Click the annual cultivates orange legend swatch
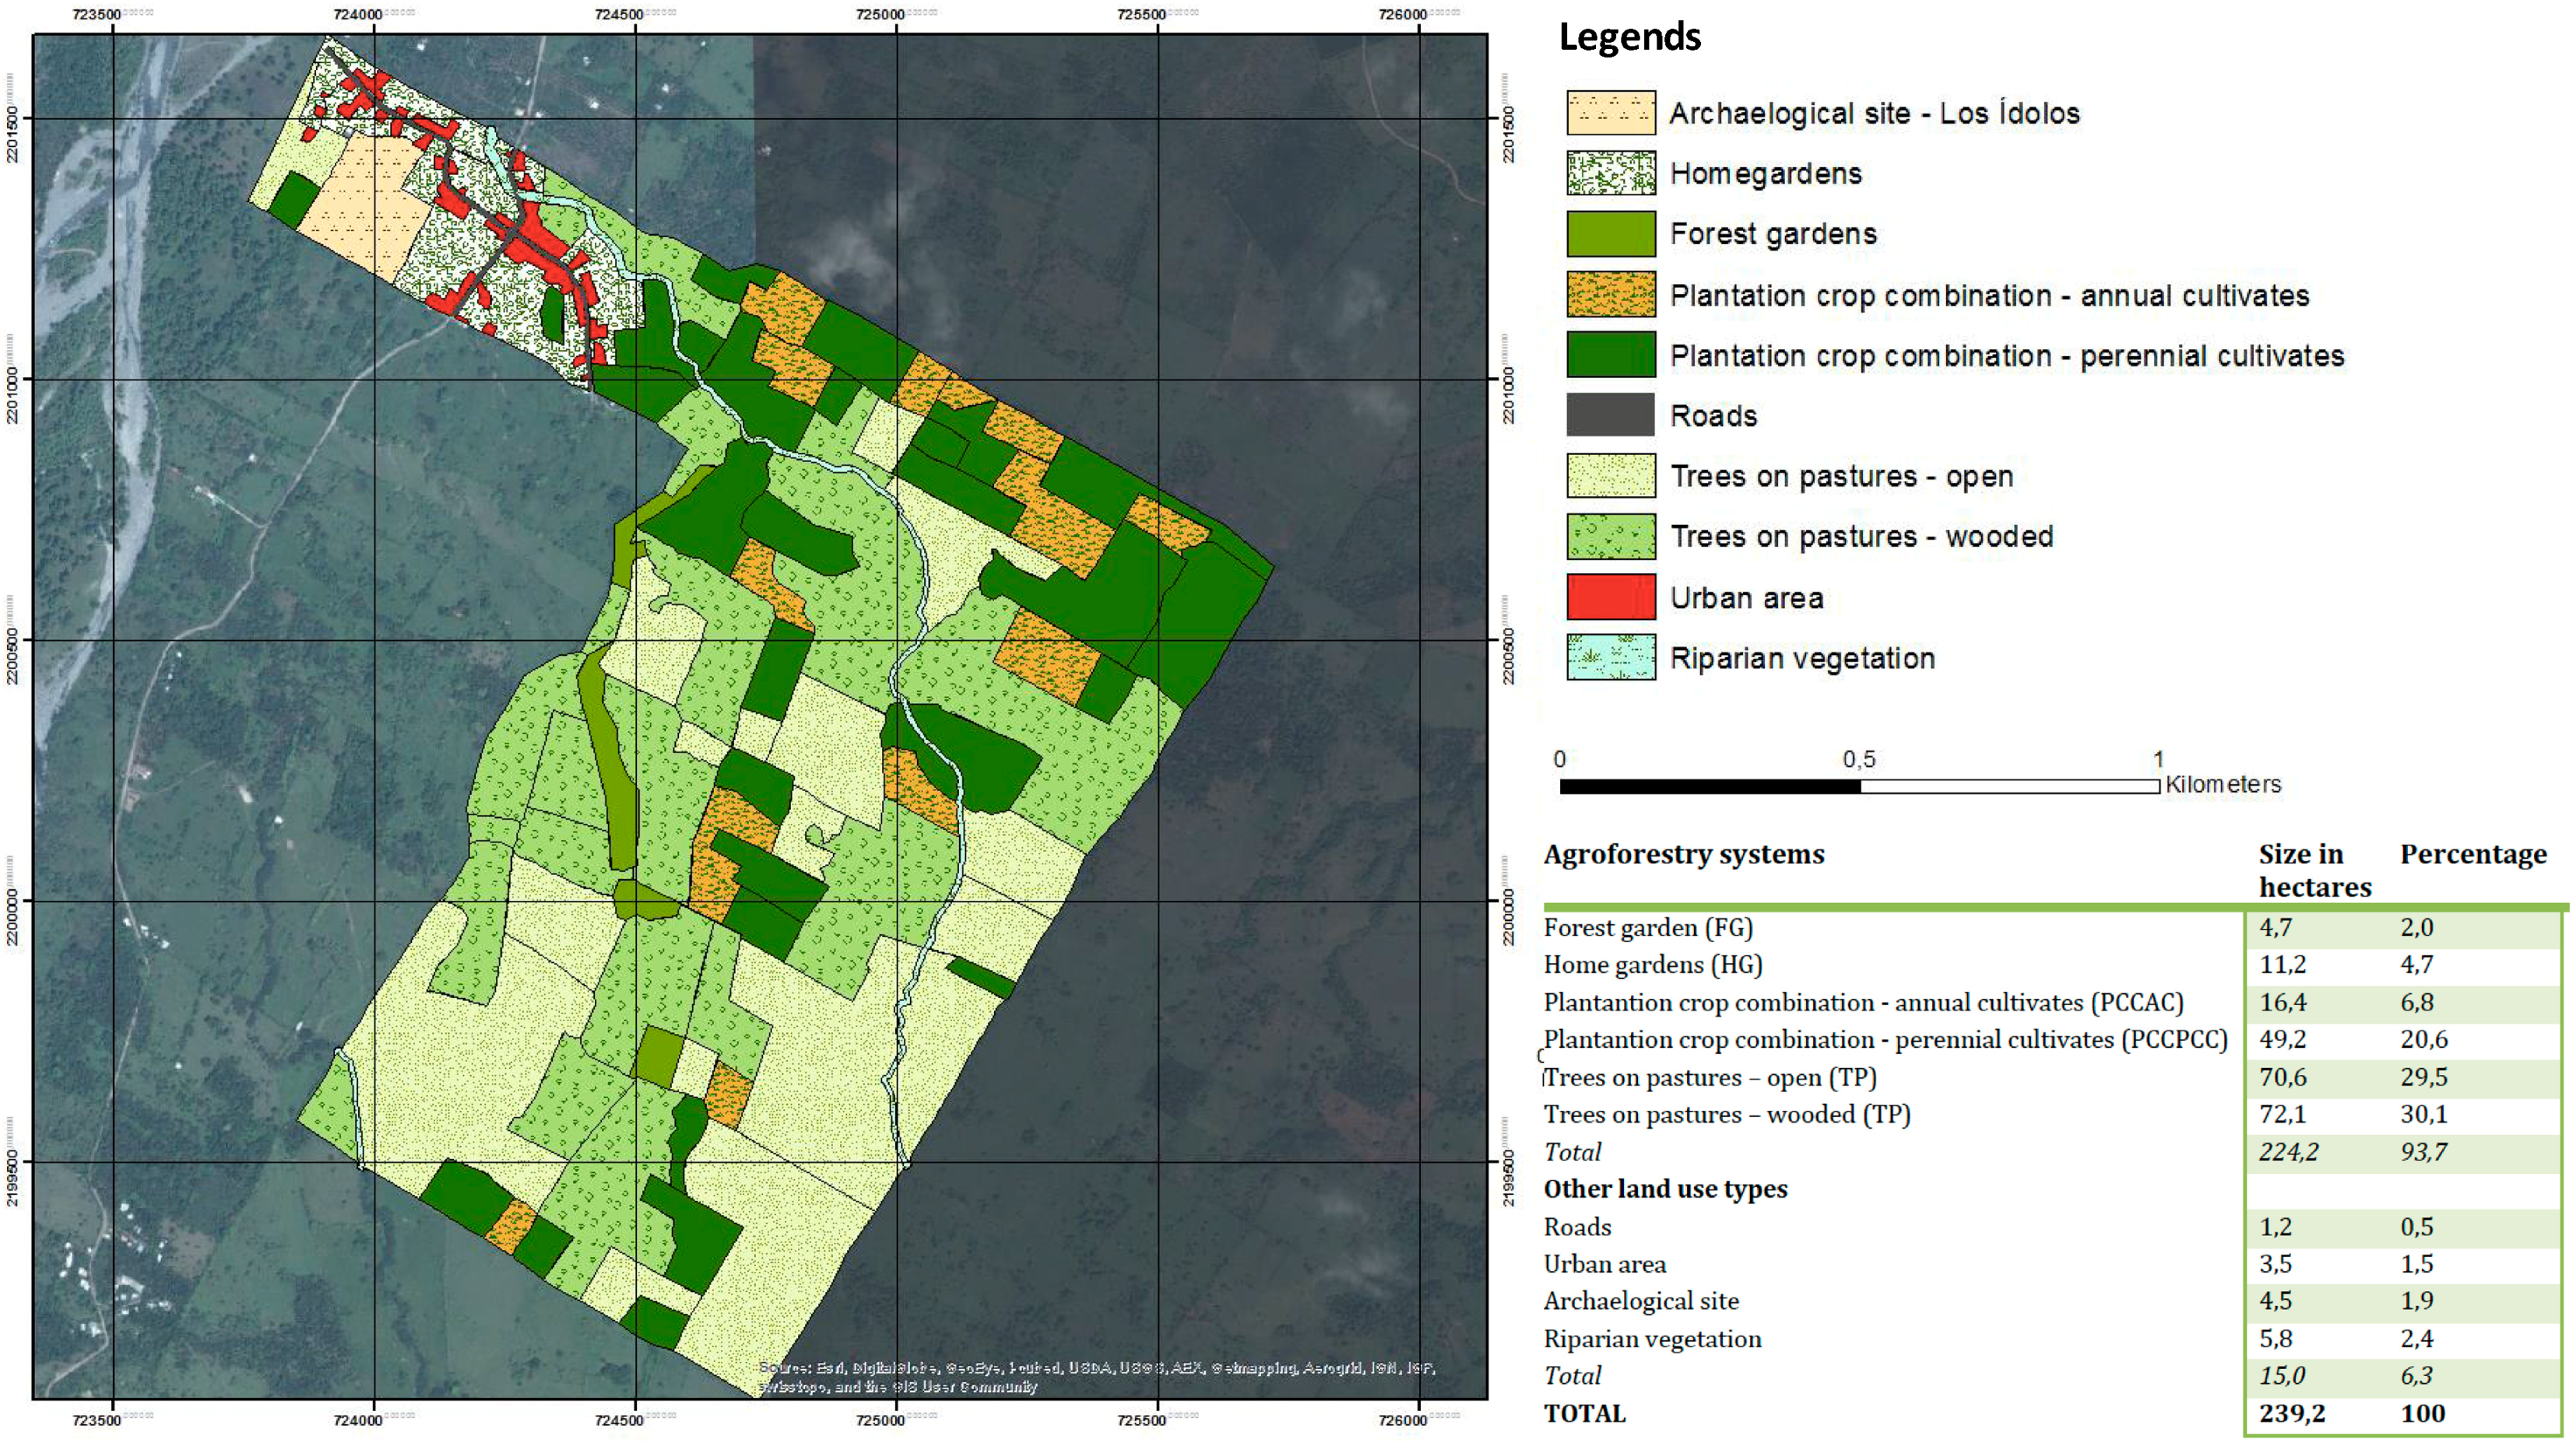 (1610, 295)
